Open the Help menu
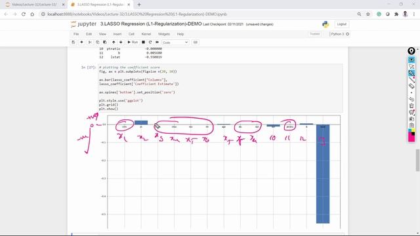Screen dimensions: 420x236 pyautogui.click(x=180, y=34)
